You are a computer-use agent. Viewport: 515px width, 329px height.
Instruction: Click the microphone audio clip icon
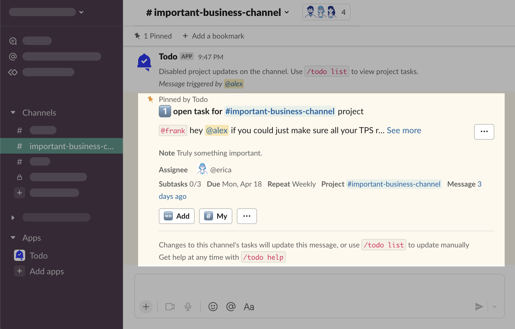pyautogui.click(x=188, y=307)
